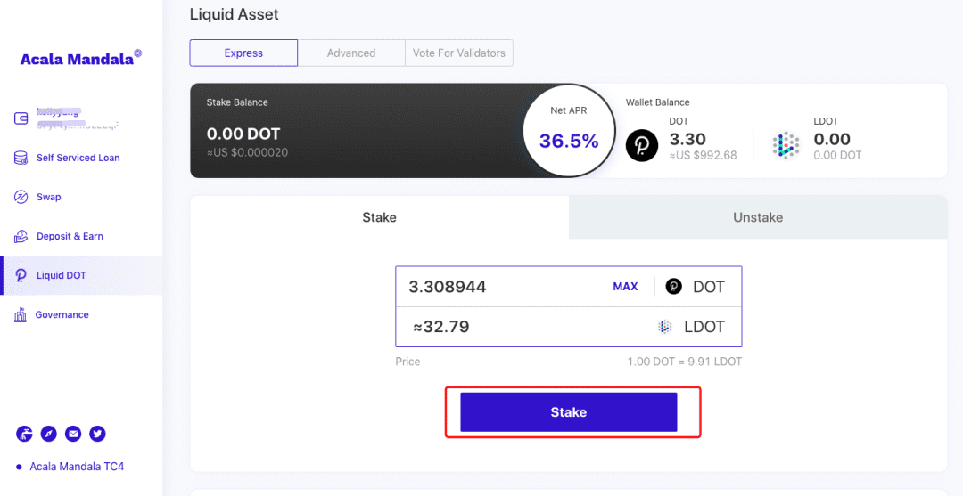
Task: Open the faucet icon in sidebar footer
Action: click(x=24, y=434)
